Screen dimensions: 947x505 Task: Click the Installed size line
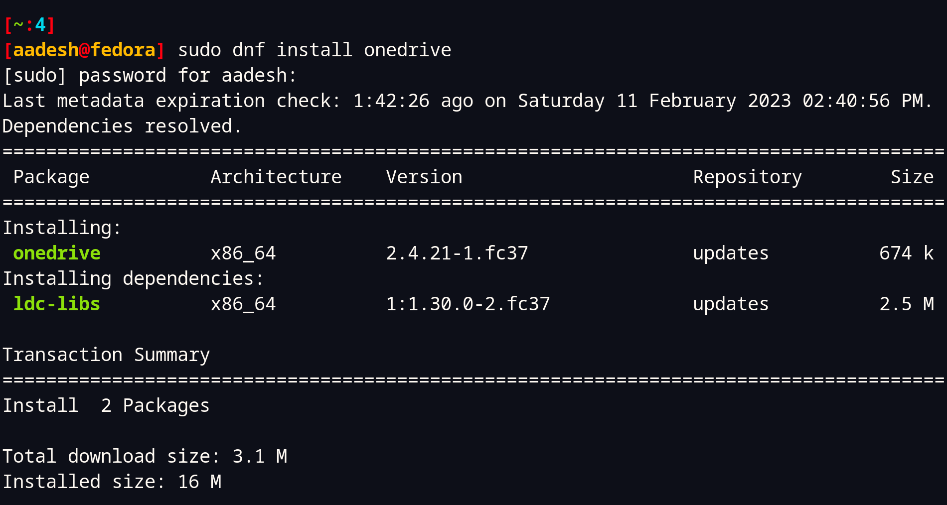coord(112,481)
